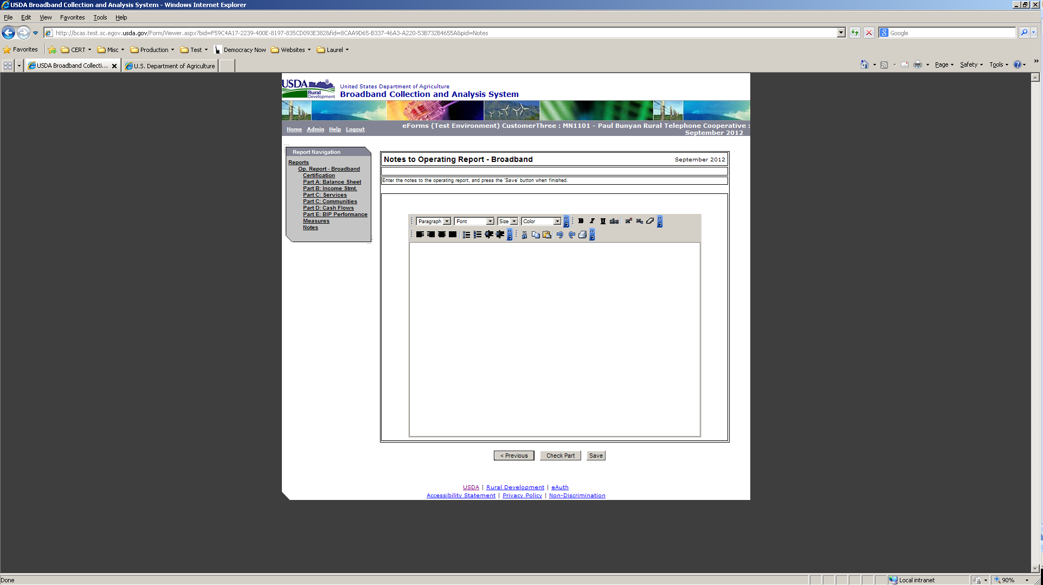Align text left in editor

(x=420, y=235)
